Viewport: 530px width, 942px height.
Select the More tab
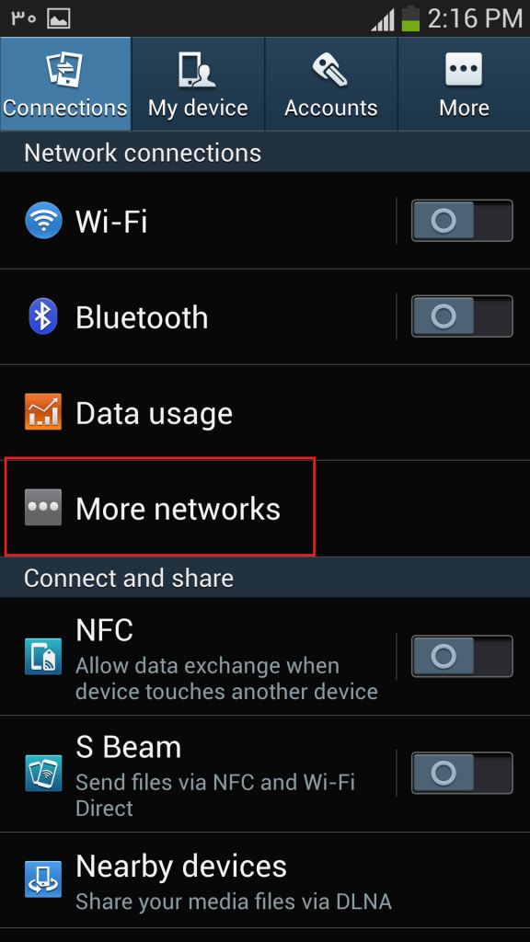tap(464, 84)
